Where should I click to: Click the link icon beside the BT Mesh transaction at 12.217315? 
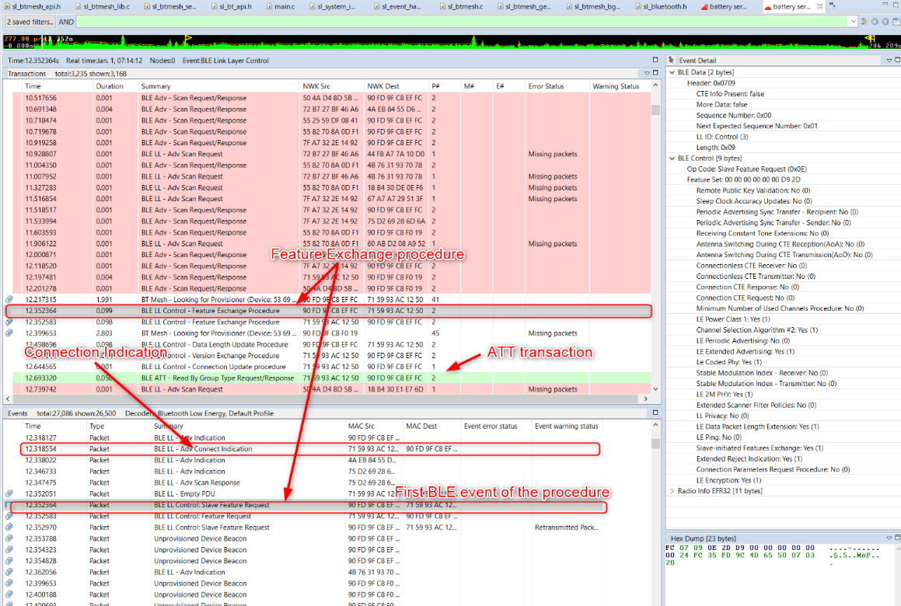pos(8,299)
